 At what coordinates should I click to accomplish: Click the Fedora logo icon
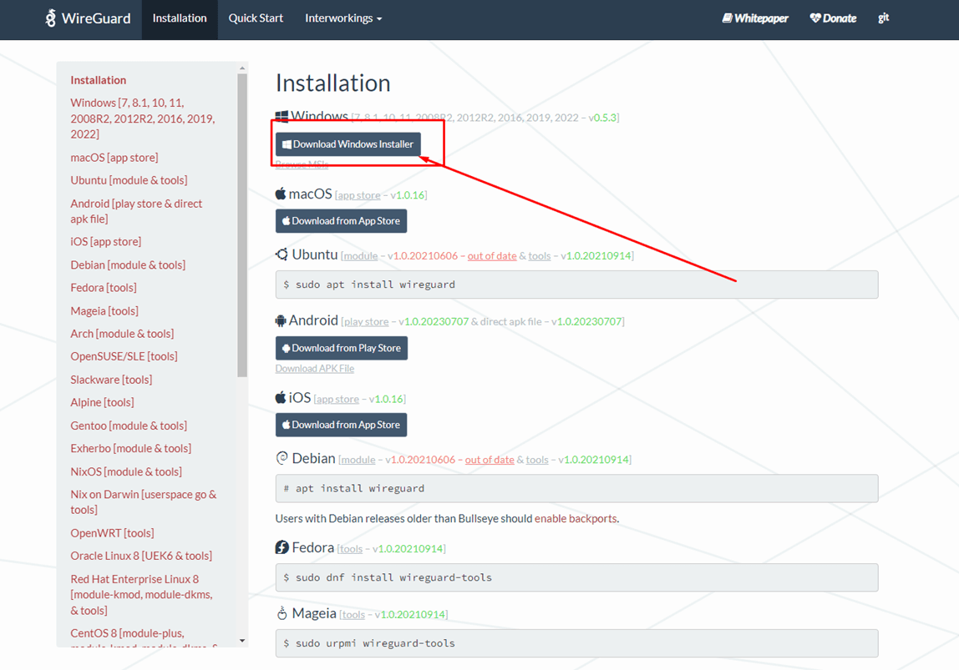point(282,547)
